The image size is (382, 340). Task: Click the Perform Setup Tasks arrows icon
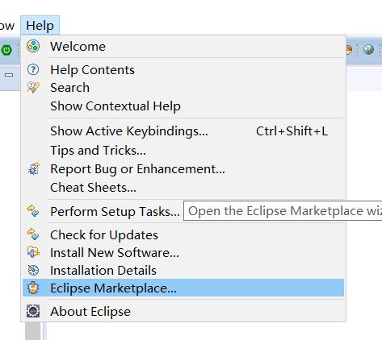tap(33, 211)
